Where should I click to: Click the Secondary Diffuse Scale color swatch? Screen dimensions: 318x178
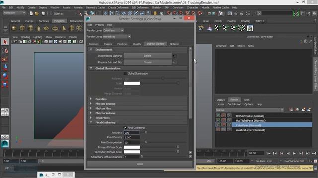(x=132, y=152)
